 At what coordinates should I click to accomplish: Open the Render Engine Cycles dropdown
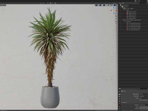pos(144,94)
